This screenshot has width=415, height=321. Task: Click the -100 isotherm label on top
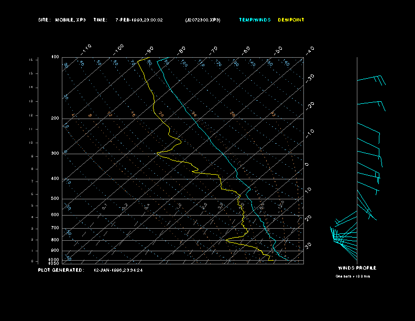pos(118,49)
